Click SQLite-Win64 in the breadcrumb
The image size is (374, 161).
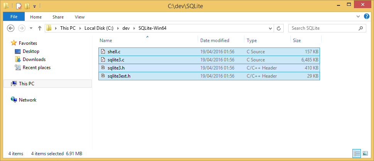coord(152,28)
